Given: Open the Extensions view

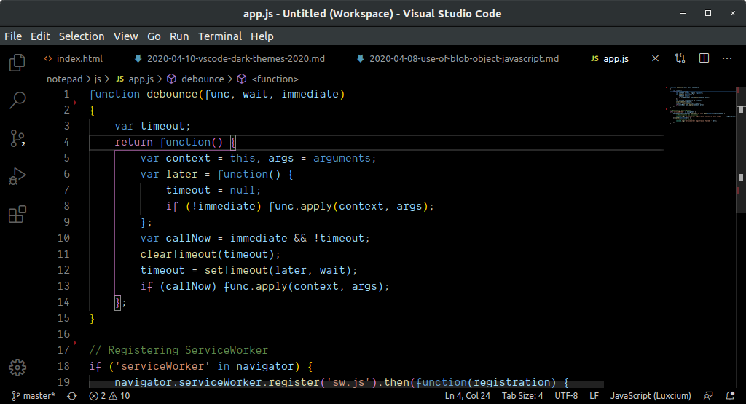Looking at the screenshot, I should (17, 214).
